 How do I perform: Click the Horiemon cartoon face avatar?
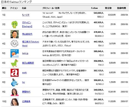tap(15, 44)
